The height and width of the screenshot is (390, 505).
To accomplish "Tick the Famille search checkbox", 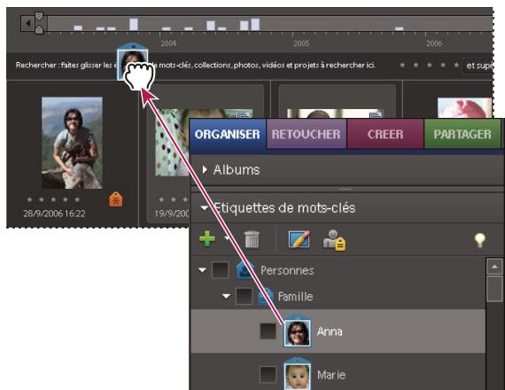I will point(245,296).
